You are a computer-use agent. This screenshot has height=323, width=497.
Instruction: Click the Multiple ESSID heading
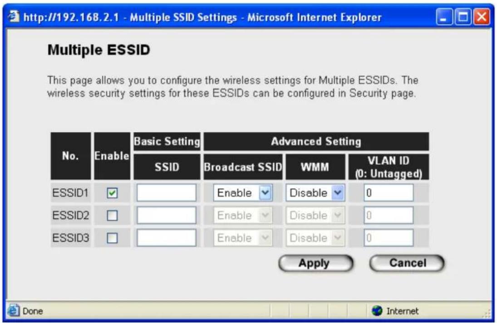[x=98, y=50]
